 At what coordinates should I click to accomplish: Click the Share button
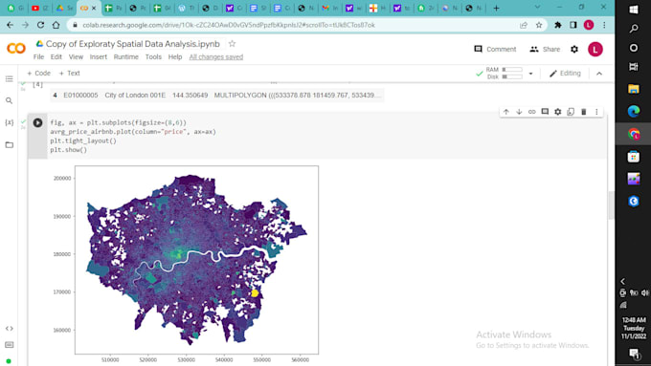[x=545, y=49]
